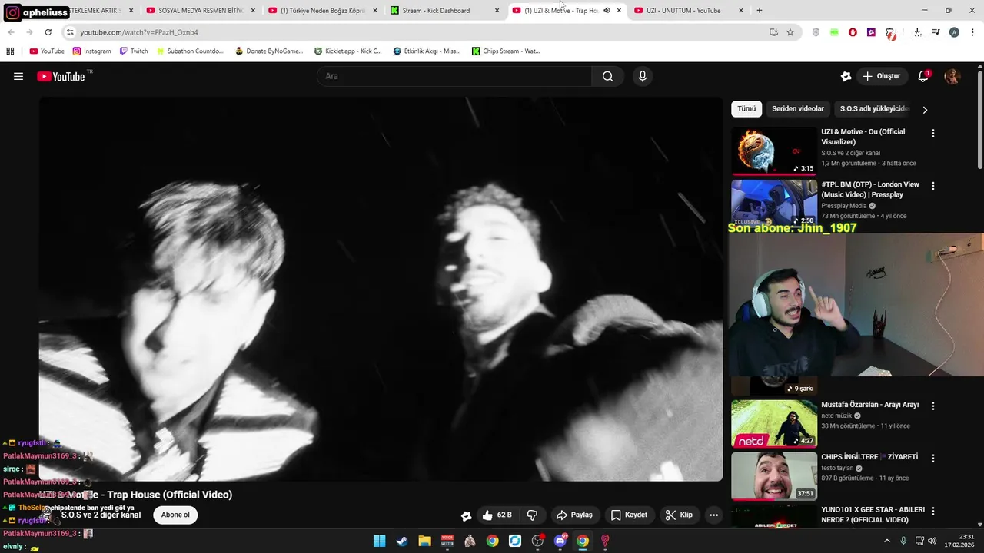The image size is (984, 553).
Task: Like the video with thumbs up
Action: click(497, 515)
